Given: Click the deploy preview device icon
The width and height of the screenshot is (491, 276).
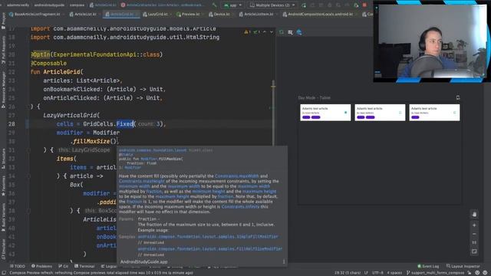Looking at the screenshot, I should [458, 97].
